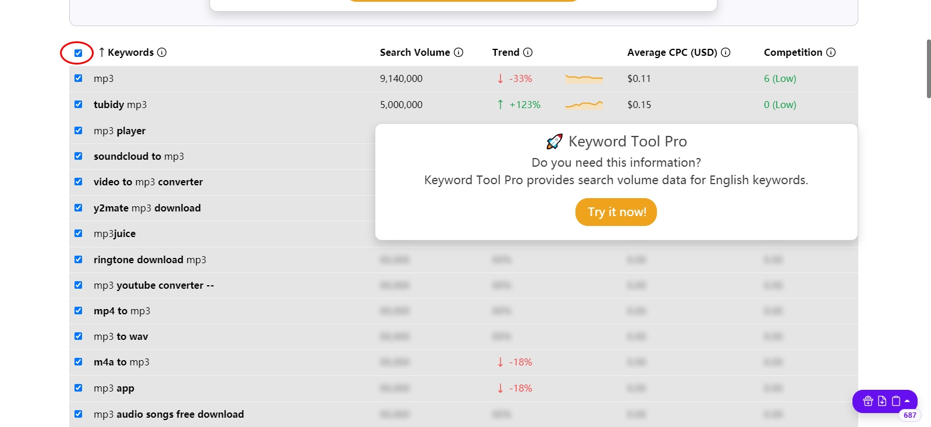
Task: Sort by Competition column header
Action: (793, 52)
